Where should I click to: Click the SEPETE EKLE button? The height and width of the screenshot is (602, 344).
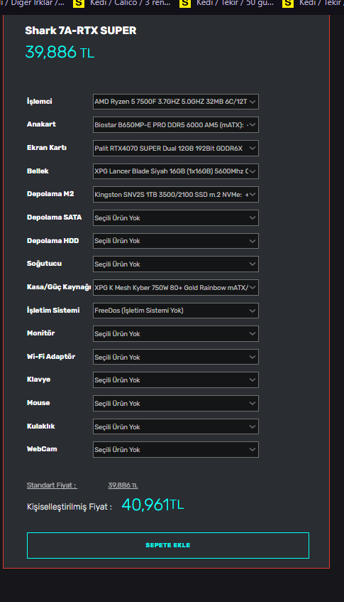click(x=168, y=545)
